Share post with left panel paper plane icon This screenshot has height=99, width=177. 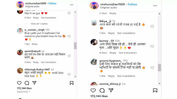point(34,83)
